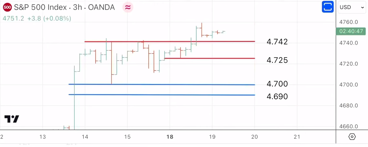Click the blue fullscreen frame button
This screenshot has width=368, height=147.
328,7
